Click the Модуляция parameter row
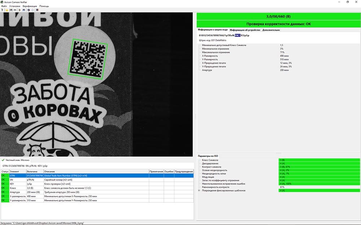Image resolution: width=361 pixels, height=225 pixels. click(x=279, y=177)
